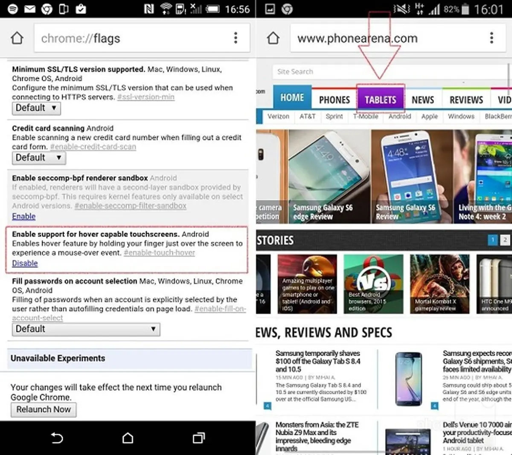Open Mortal Kombat X gameplay review thumbnail

pos(440,284)
